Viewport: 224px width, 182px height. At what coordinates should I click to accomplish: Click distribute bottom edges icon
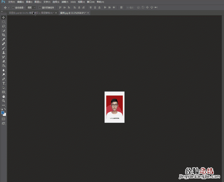click(x=99, y=7)
